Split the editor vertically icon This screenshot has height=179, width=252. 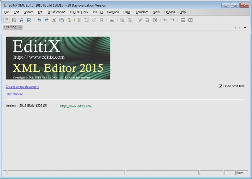coord(190,20)
